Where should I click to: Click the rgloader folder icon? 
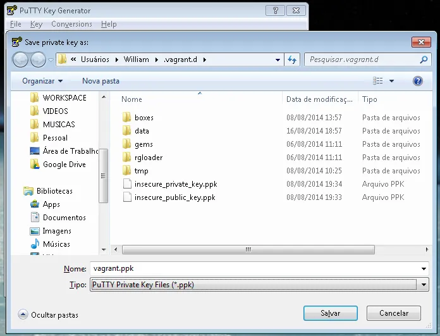pyautogui.click(x=126, y=157)
